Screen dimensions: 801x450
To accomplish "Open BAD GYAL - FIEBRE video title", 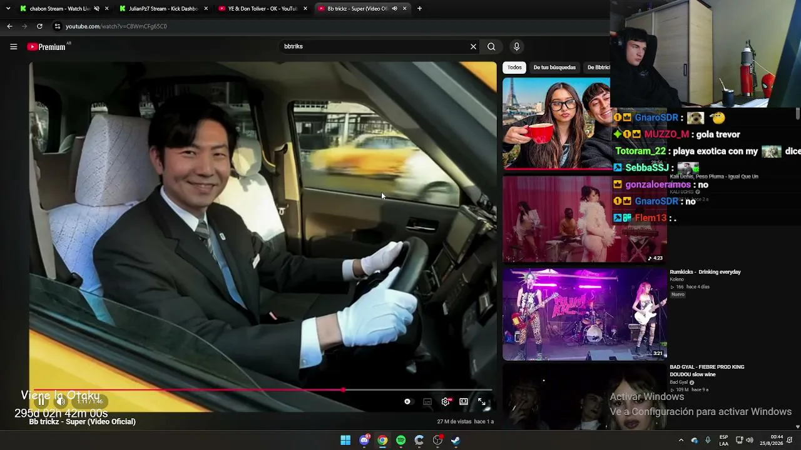I will [707, 371].
